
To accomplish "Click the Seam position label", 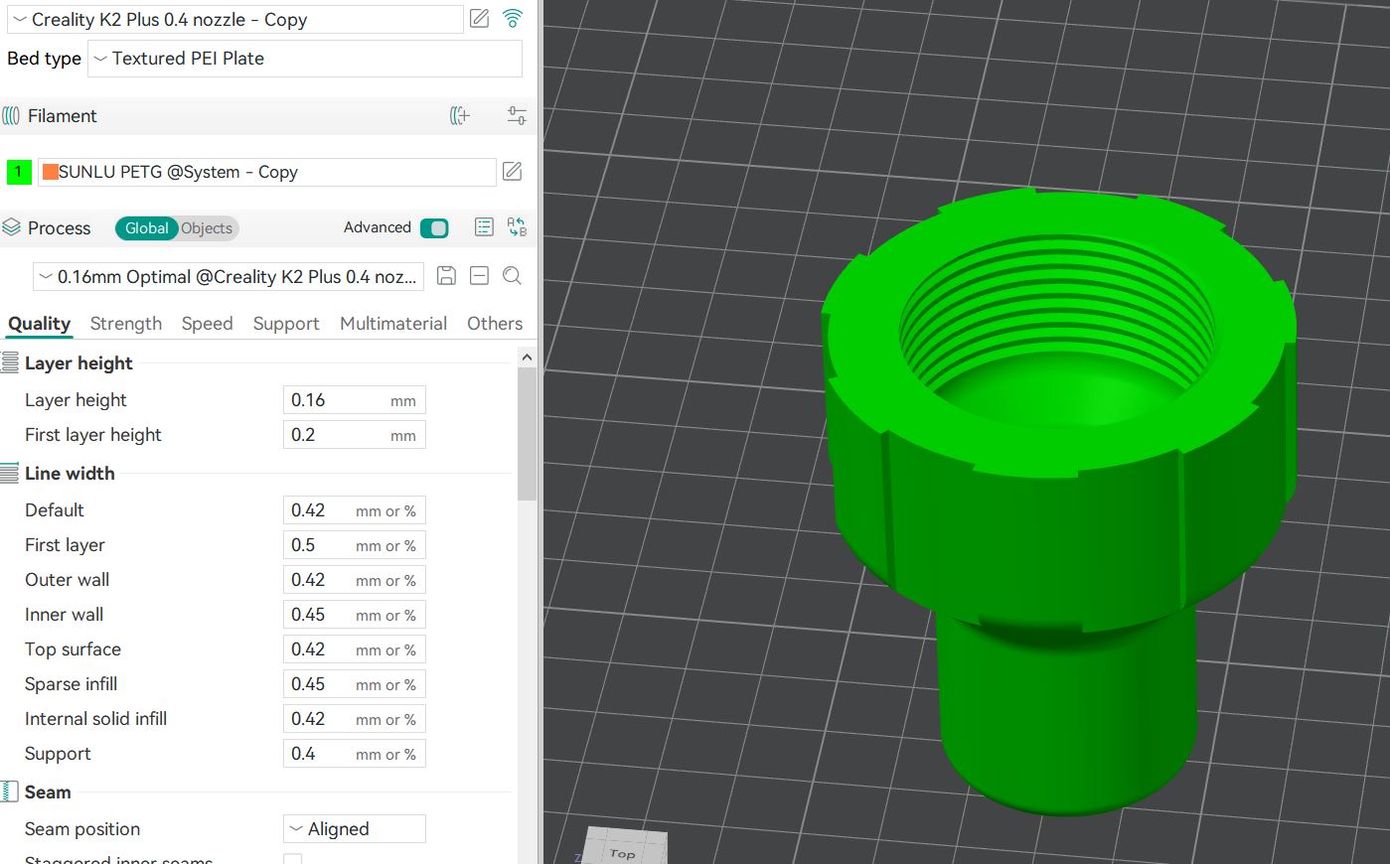I will pos(82,829).
